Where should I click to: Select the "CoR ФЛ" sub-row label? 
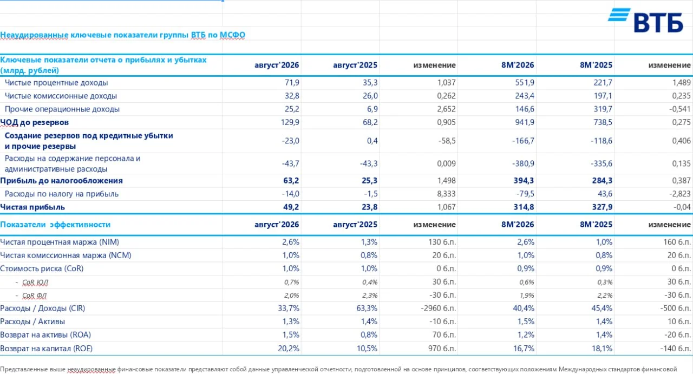[x=36, y=296]
